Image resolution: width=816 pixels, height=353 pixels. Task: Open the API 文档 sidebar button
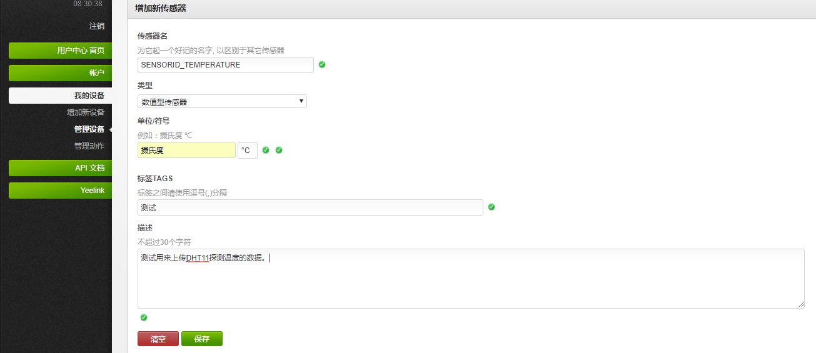click(x=61, y=168)
